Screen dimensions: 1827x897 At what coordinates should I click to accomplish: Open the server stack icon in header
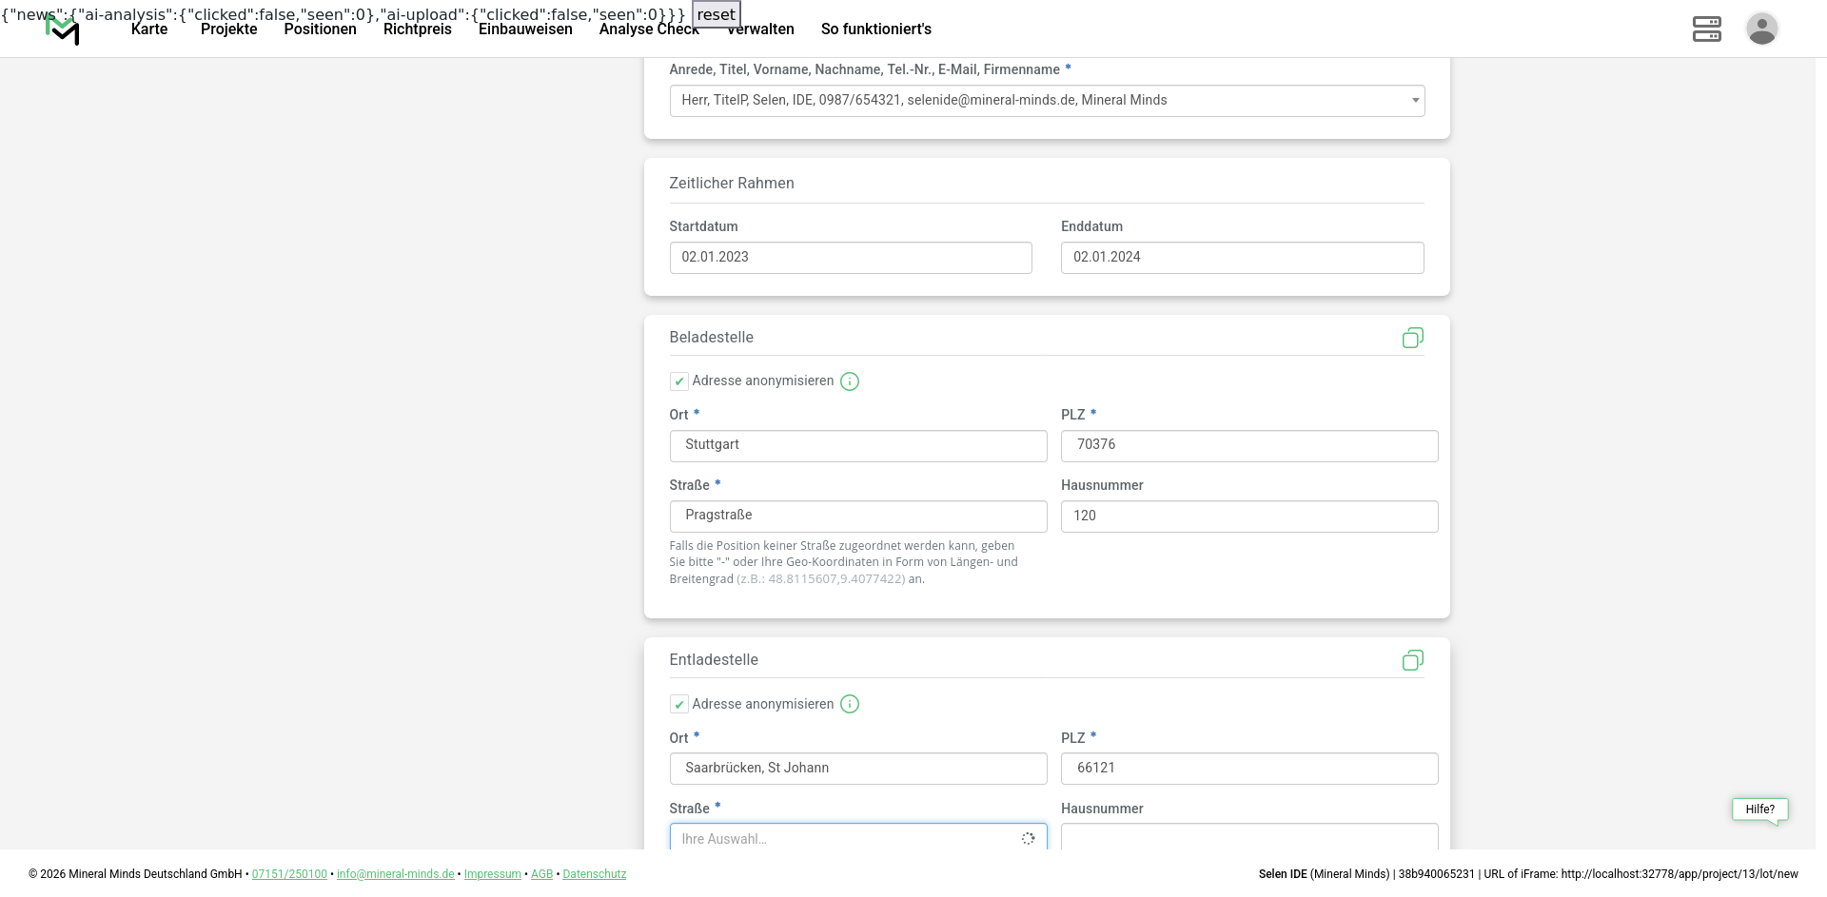tap(1706, 29)
